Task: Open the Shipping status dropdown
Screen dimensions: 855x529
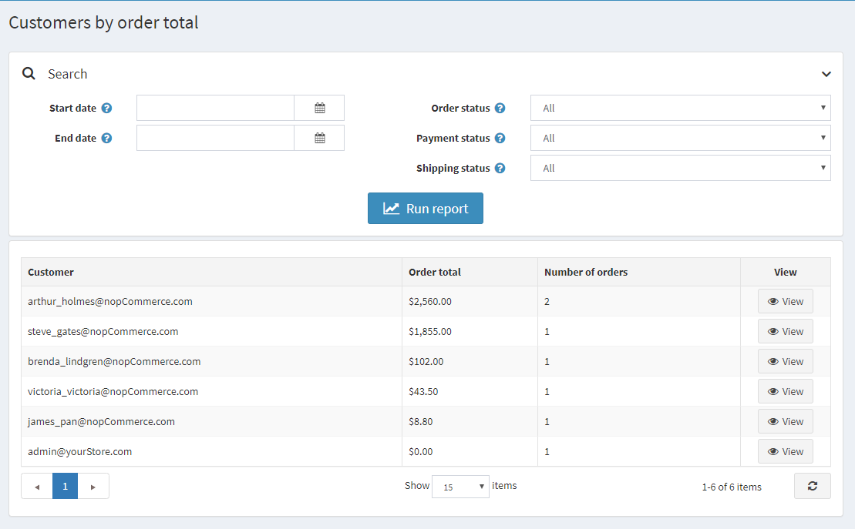Action: [x=680, y=169]
